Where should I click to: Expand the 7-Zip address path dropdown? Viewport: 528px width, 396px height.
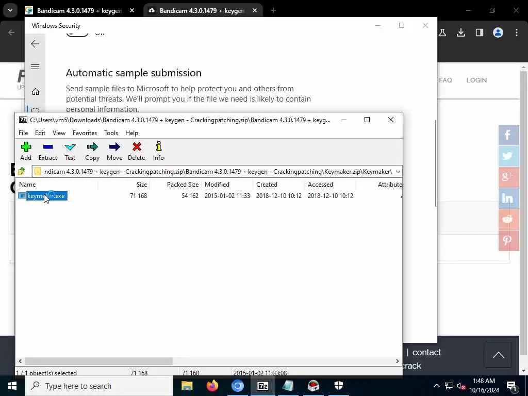(x=398, y=172)
